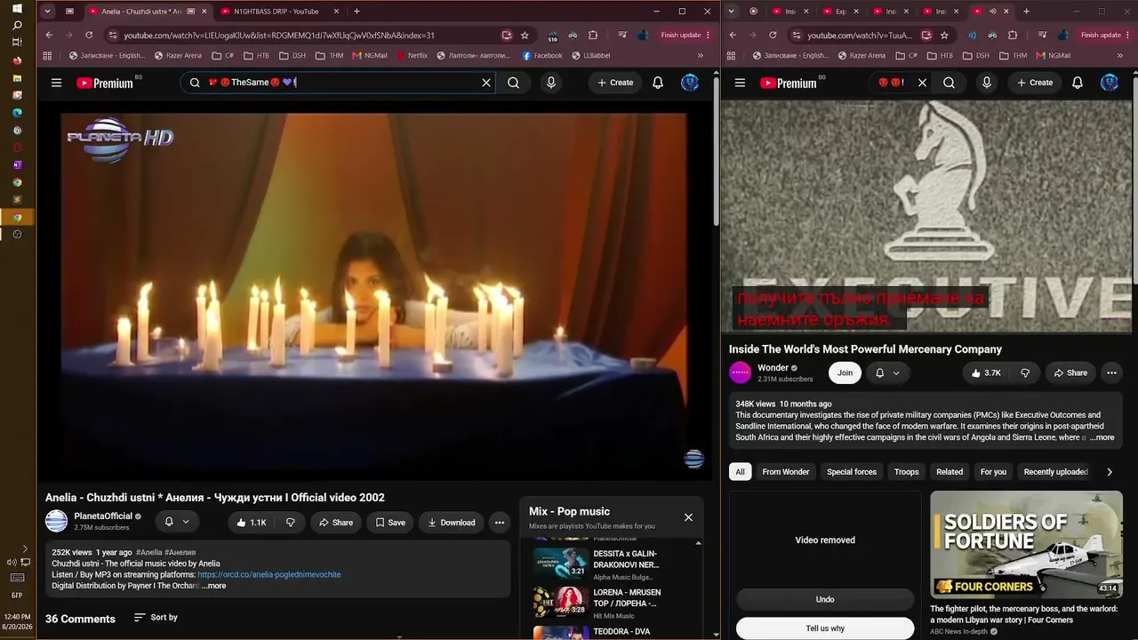Screen dimensions: 1138x640
Task: Open new tab in left Chrome window
Action: coord(357,12)
